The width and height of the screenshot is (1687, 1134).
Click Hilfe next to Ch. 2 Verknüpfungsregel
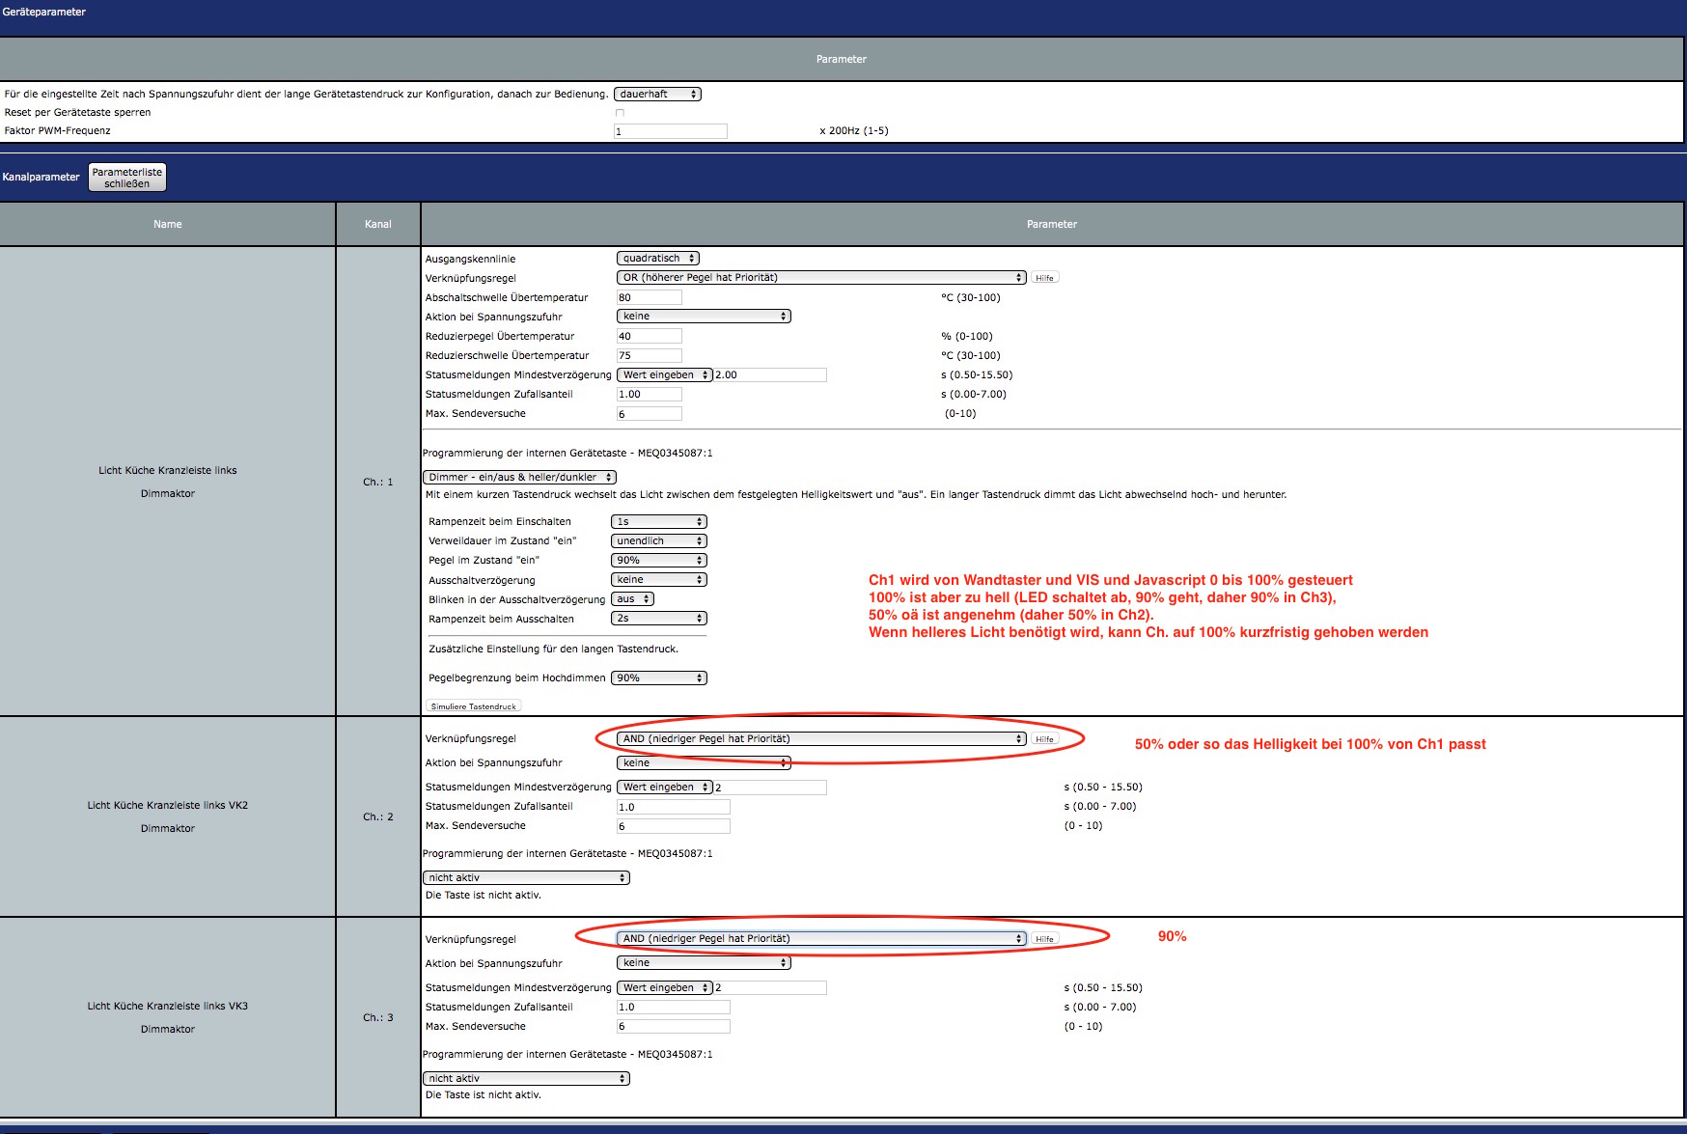(1044, 739)
